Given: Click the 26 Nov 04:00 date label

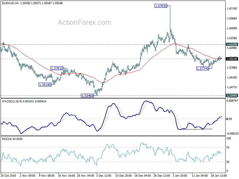Looking at the screenshot, I should pyautogui.click(x=86, y=175).
